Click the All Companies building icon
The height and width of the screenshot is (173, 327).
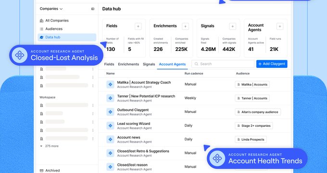pyautogui.click(x=41, y=21)
